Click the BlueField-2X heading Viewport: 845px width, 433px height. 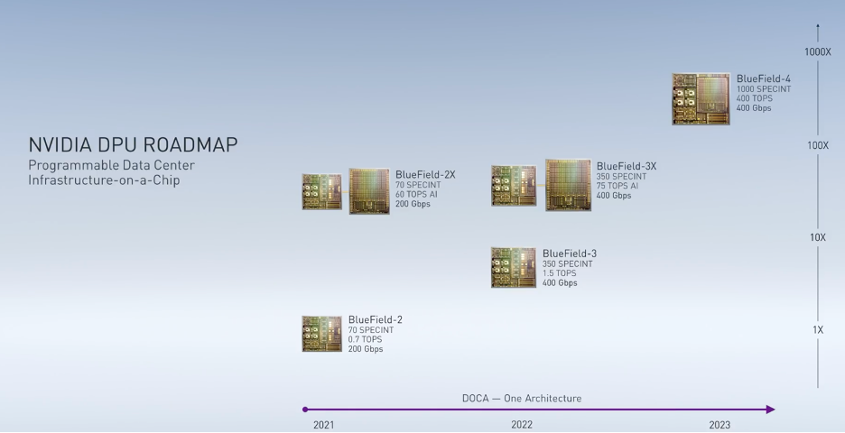[x=425, y=174]
